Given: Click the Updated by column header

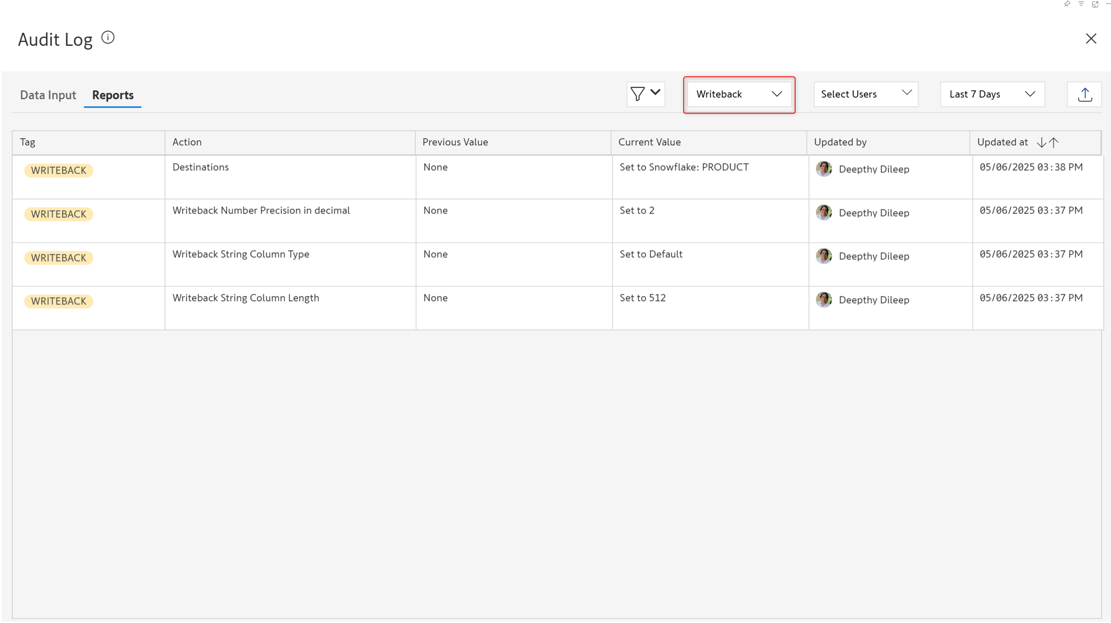Looking at the screenshot, I should pyautogui.click(x=840, y=142).
